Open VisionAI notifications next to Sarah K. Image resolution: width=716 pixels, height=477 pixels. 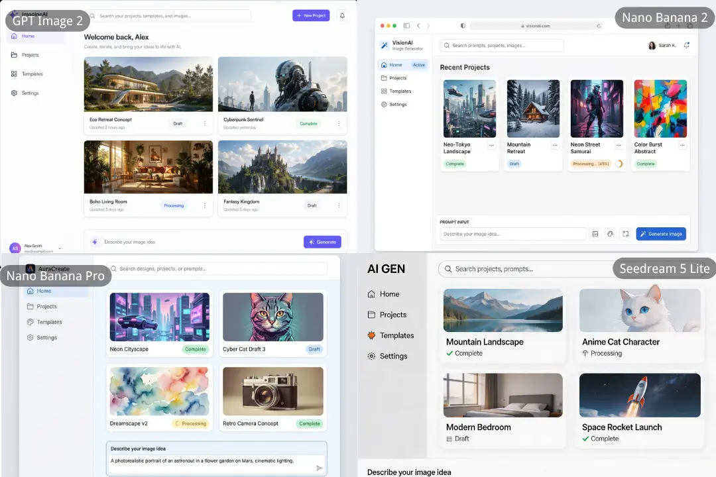(x=686, y=45)
